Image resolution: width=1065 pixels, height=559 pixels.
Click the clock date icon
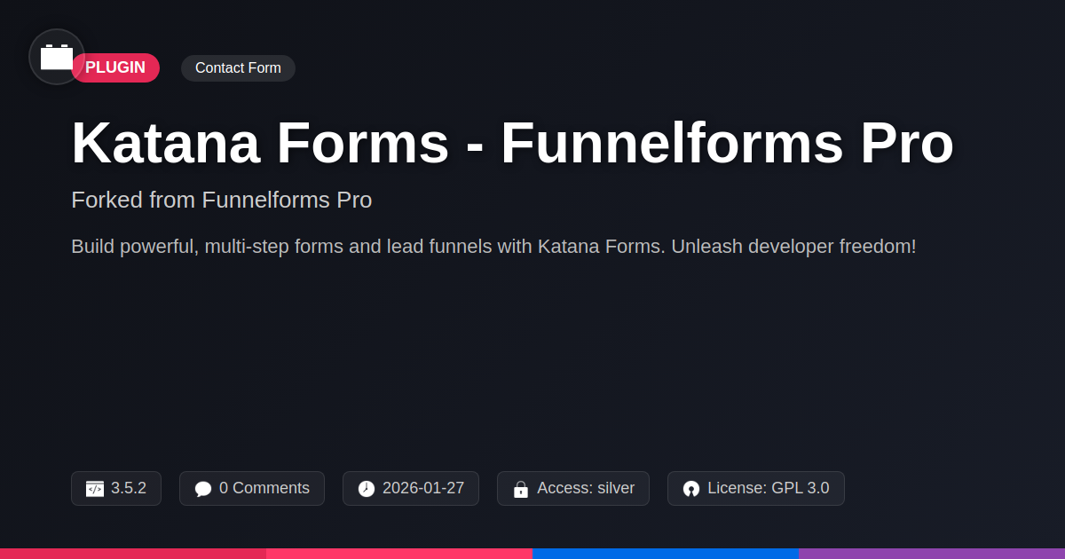click(x=367, y=489)
